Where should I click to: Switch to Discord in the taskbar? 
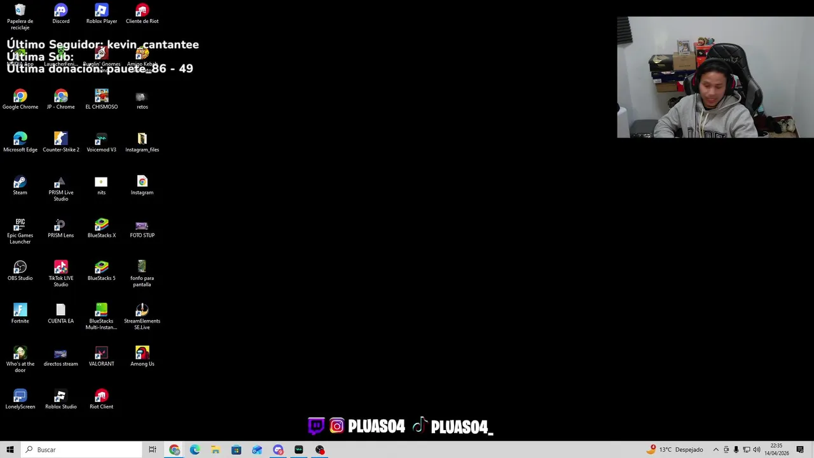[278, 450]
